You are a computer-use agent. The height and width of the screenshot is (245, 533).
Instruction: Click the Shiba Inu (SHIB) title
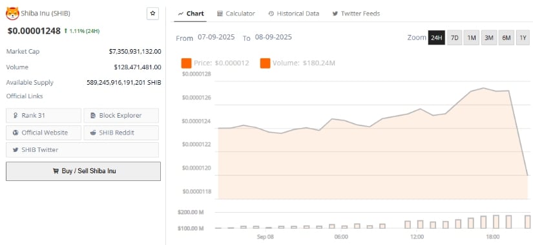pyautogui.click(x=46, y=14)
